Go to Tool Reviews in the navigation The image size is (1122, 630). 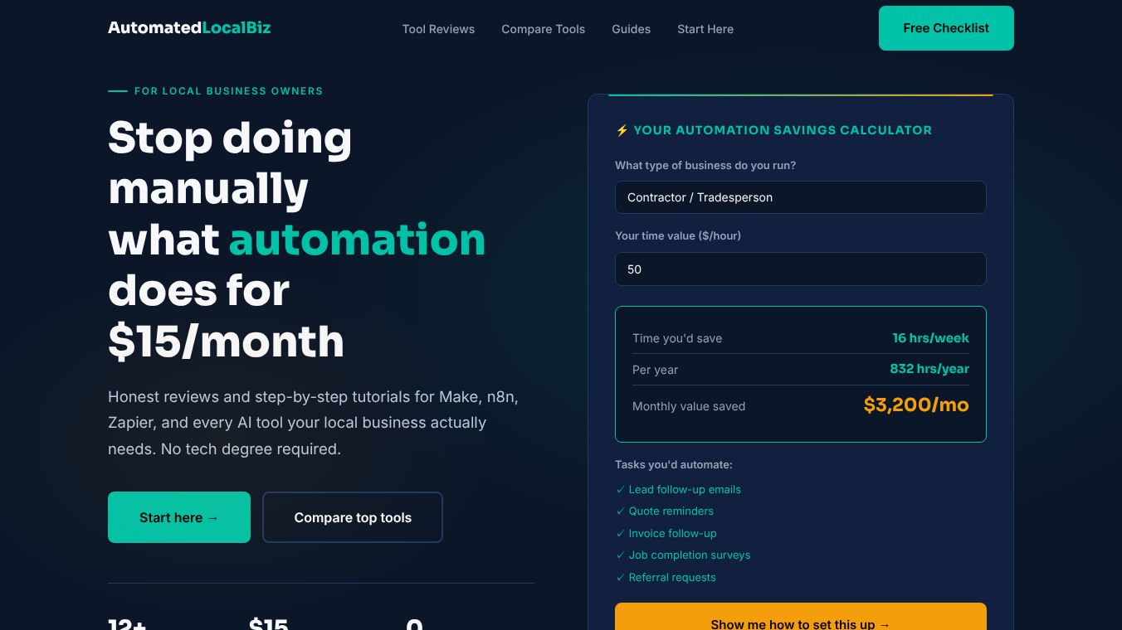coord(438,29)
